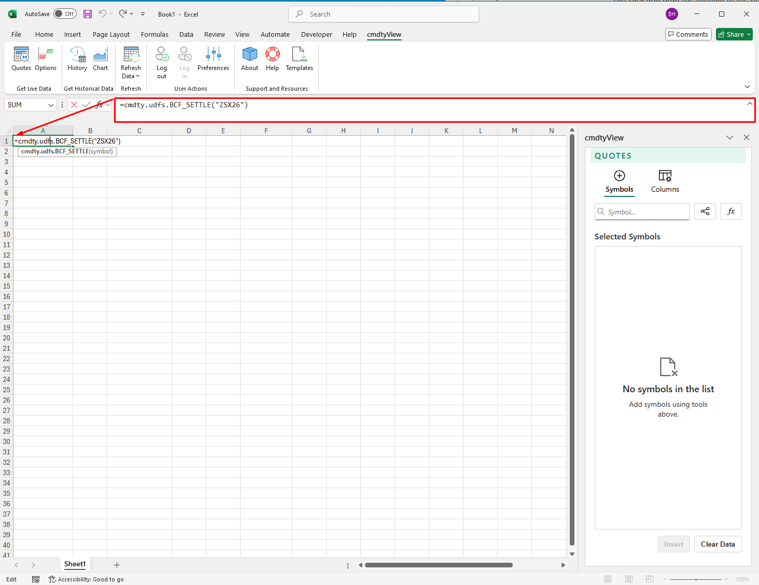Open the History tool
This screenshot has height=585, width=759.
[x=77, y=59]
